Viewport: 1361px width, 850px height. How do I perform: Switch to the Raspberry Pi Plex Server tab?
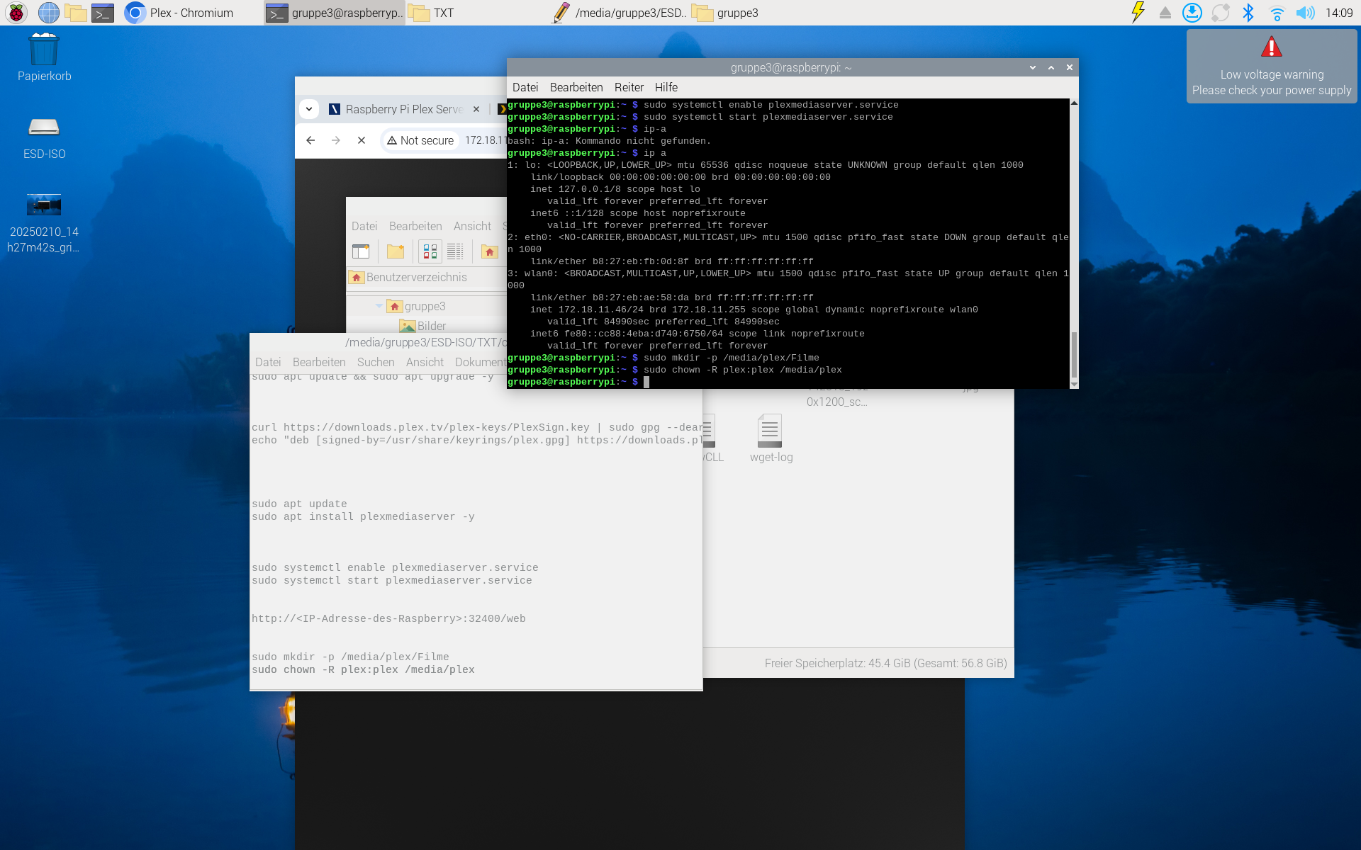click(404, 109)
